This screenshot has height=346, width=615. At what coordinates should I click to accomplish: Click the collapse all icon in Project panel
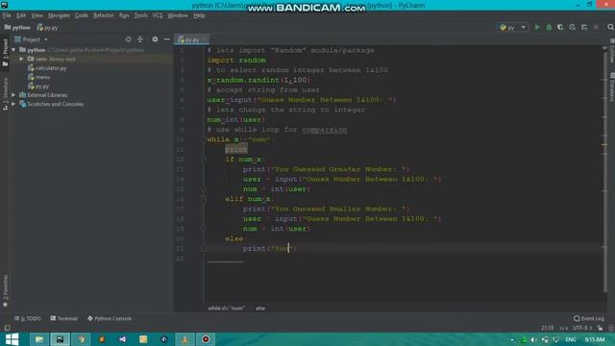(140, 39)
